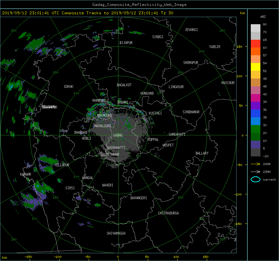The image size is (279, 261).
Task: Click the 'HANGAL' city label
Action: (88, 178)
